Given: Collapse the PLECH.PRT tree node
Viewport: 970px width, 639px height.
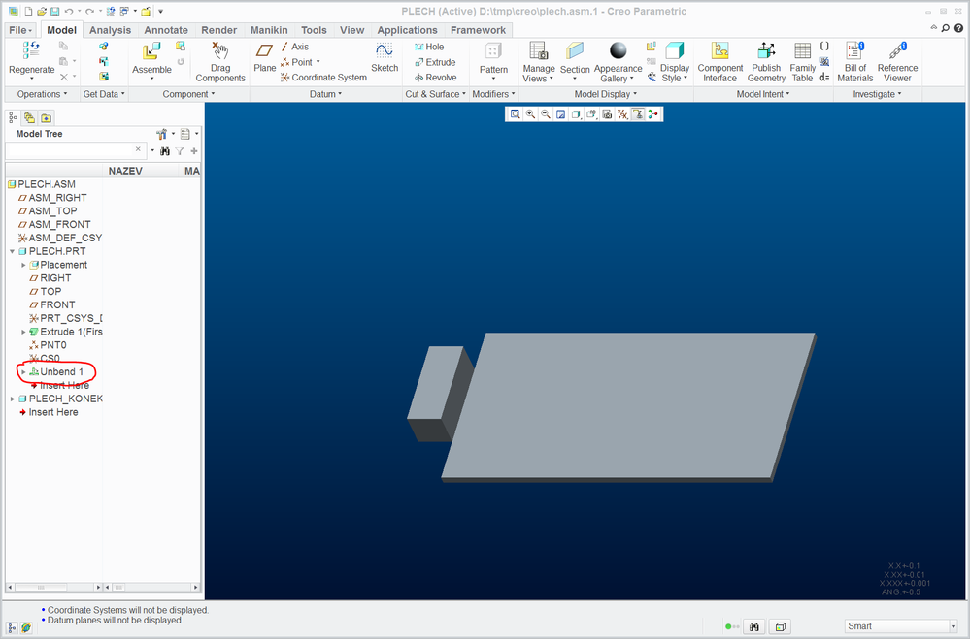Looking at the screenshot, I should coord(12,251).
